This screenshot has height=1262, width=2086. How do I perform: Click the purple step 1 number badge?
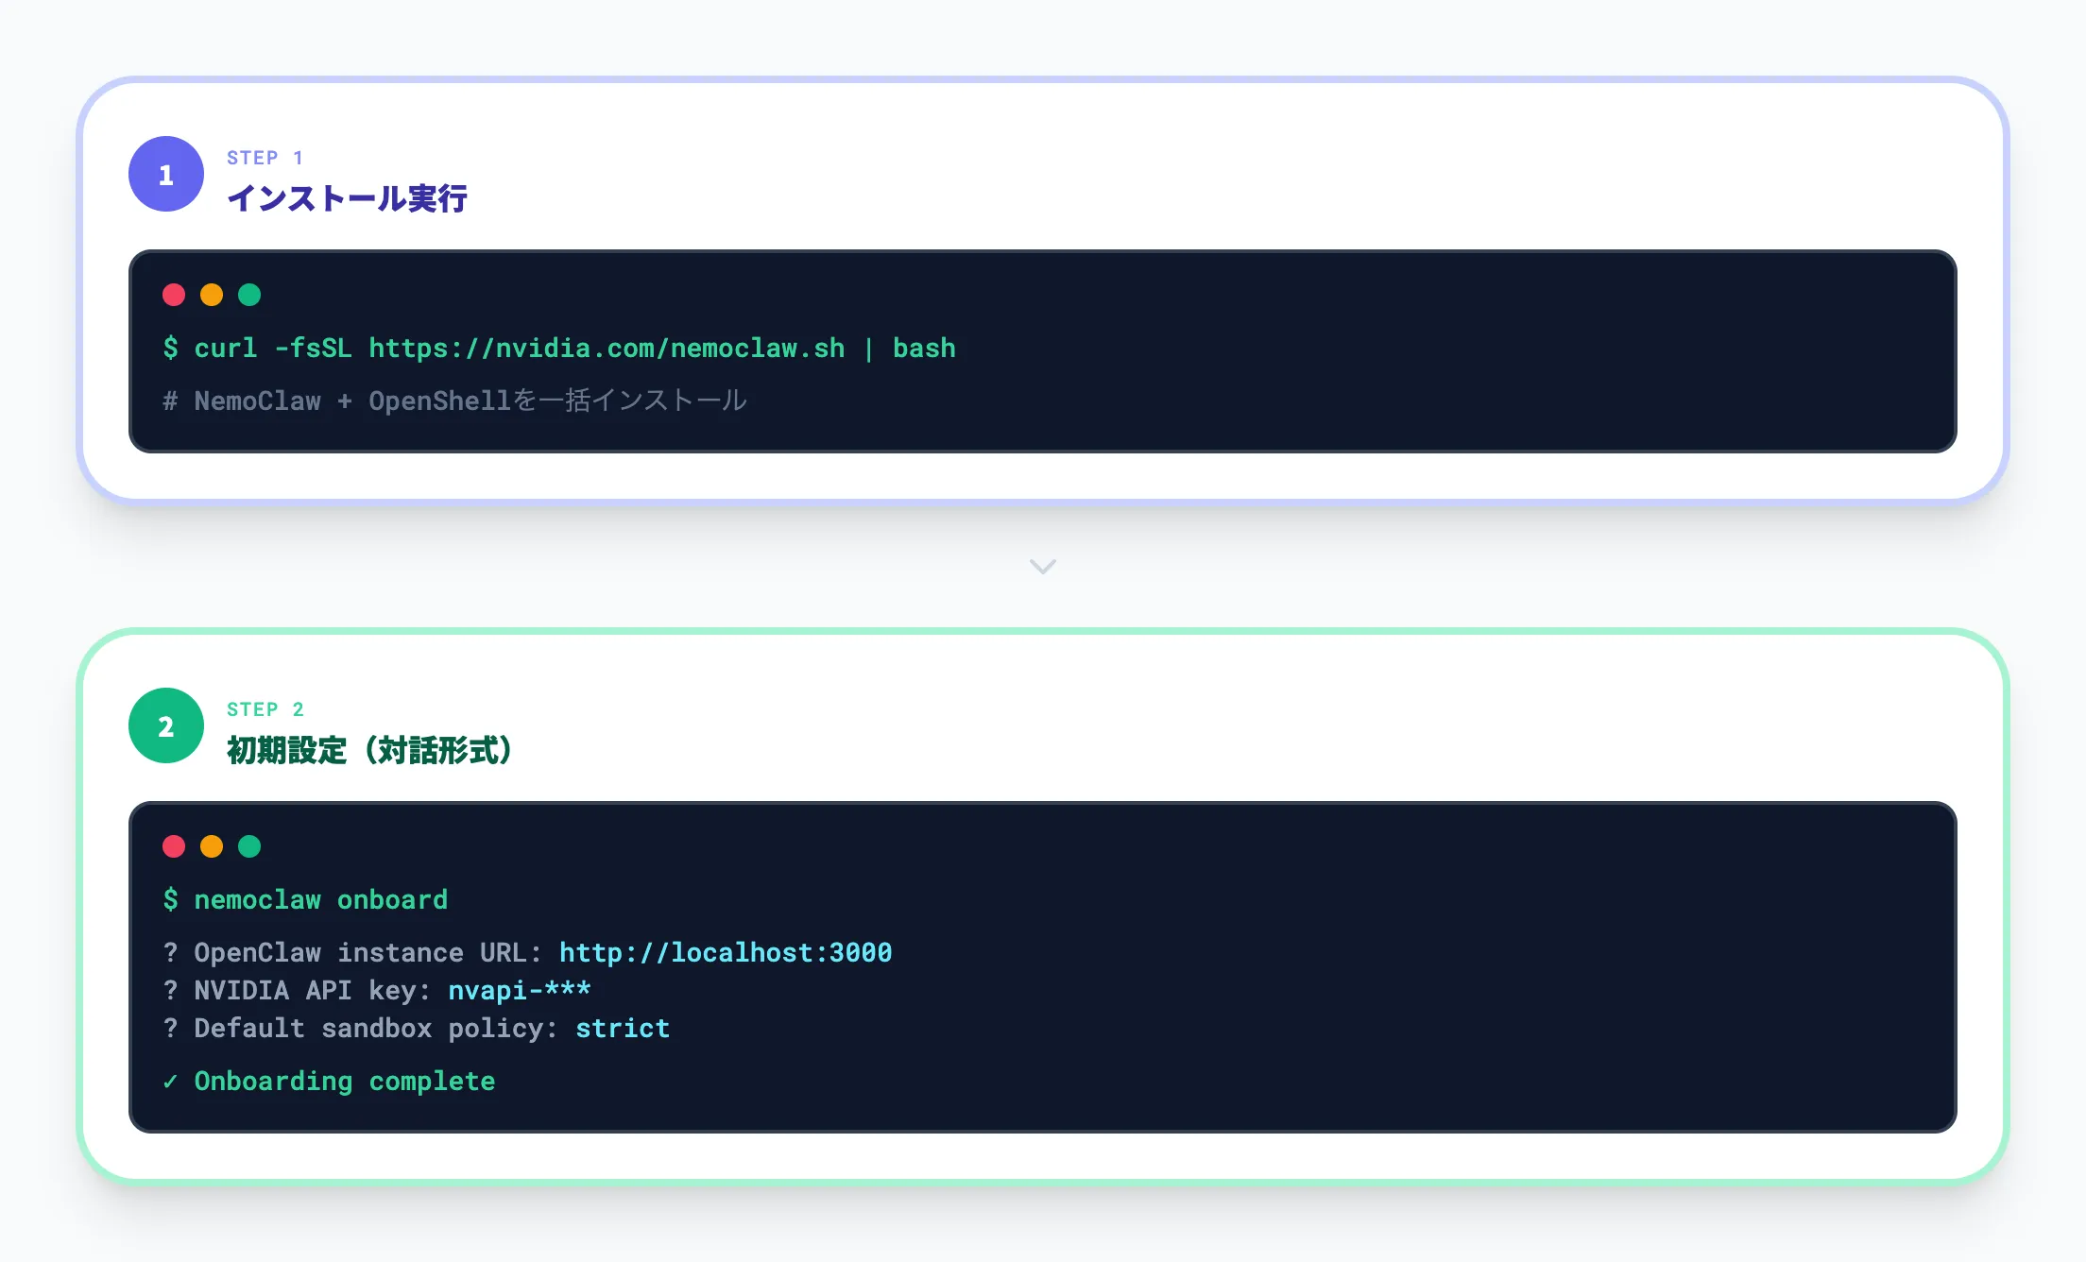(x=166, y=174)
